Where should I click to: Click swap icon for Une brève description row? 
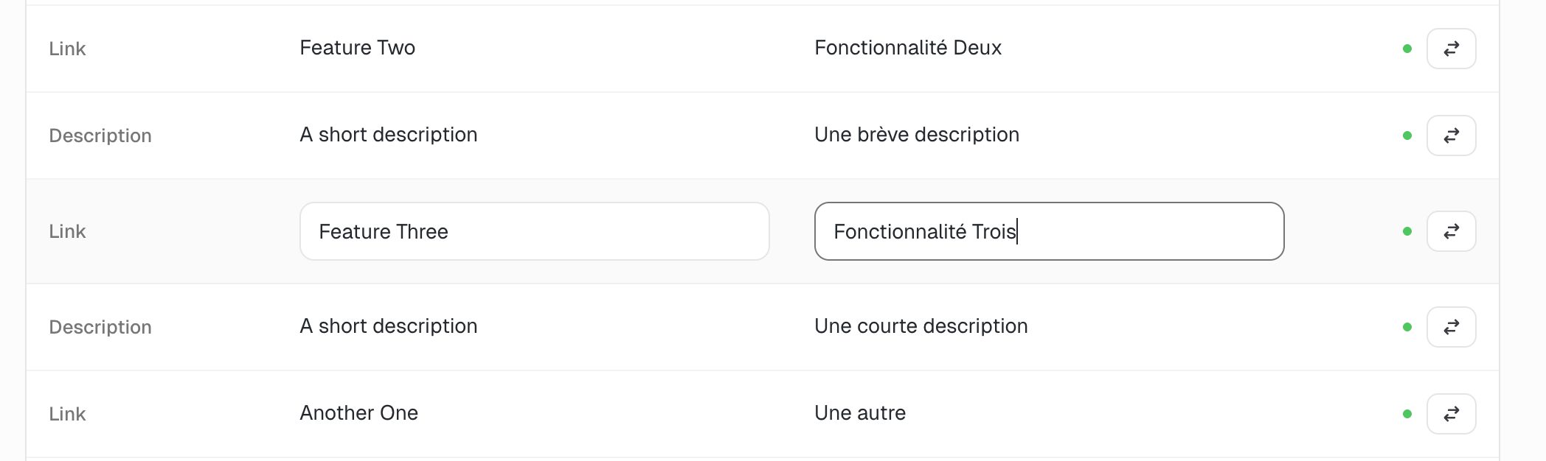(1451, 136)
